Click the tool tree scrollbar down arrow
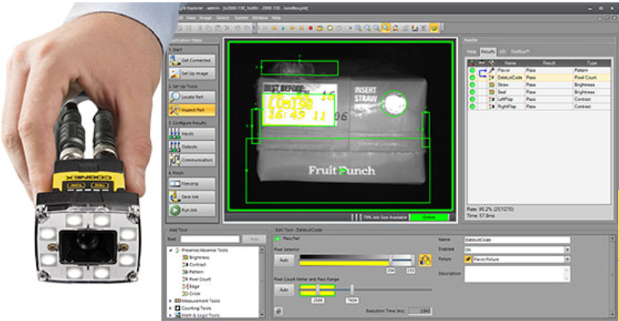 (261, 314)
